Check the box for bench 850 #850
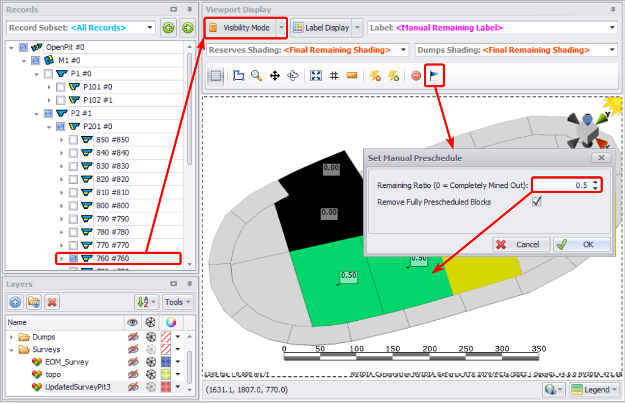 (x=73, y=140)
